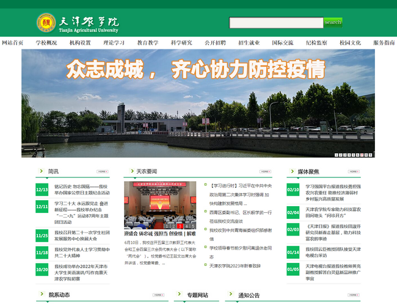The width and height of the screenshot is (397, 305).
Task: Open the 招生就业 menu item
Action: click(249, 43)
